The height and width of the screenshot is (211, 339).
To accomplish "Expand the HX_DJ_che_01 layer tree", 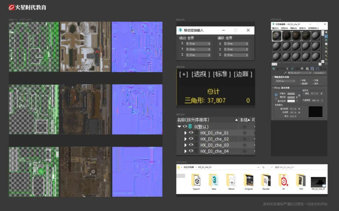I will pos(185,133).
